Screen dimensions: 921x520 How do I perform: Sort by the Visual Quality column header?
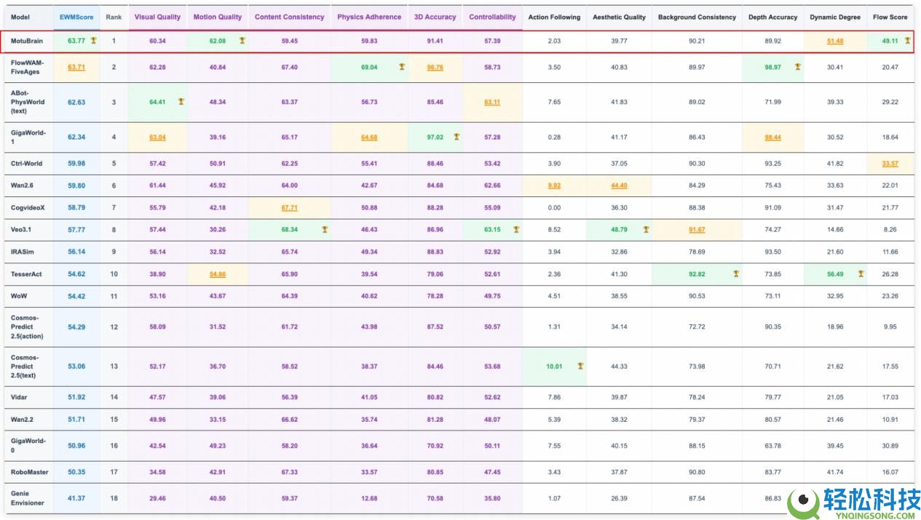click(x=157, y=17)
